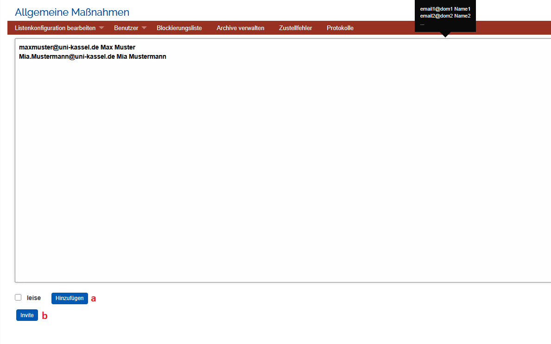
Task: Open Archive verwalten
Action: coord(240,28)
